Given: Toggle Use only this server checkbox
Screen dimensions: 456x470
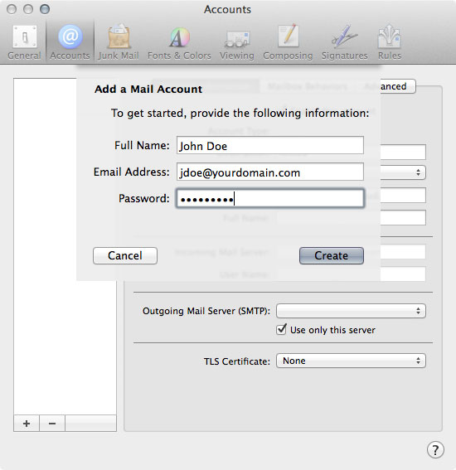Looking at the screenshot, I should pos(281,330).
